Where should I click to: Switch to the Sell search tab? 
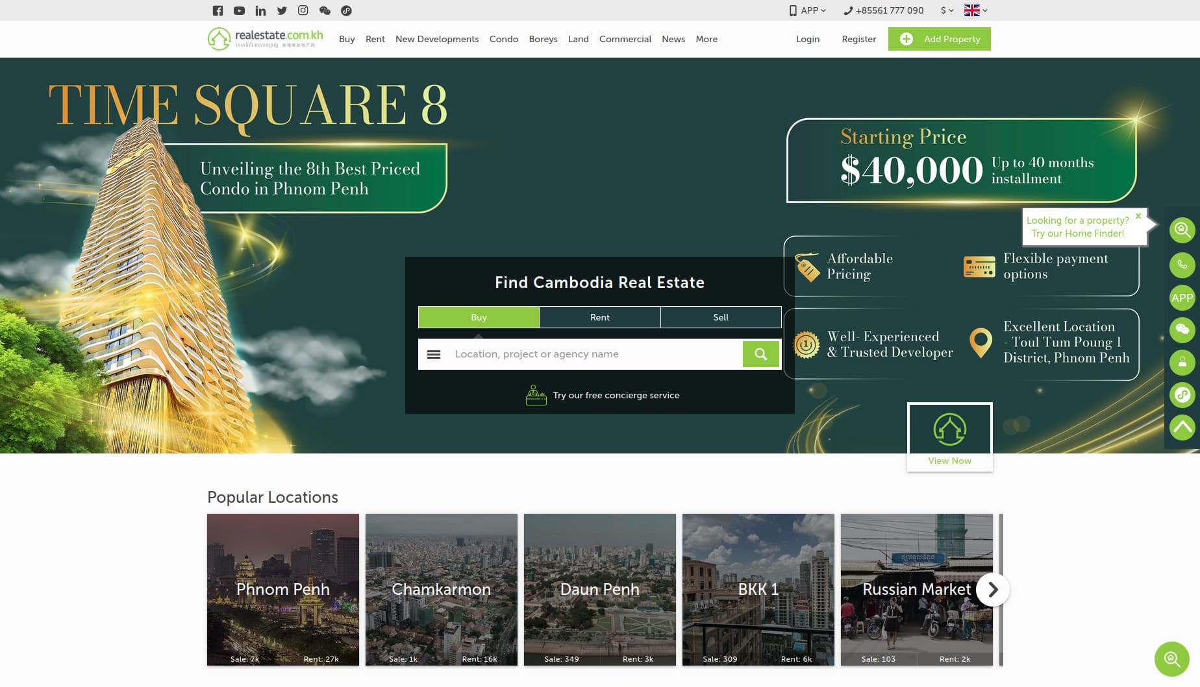pos(720,317)
